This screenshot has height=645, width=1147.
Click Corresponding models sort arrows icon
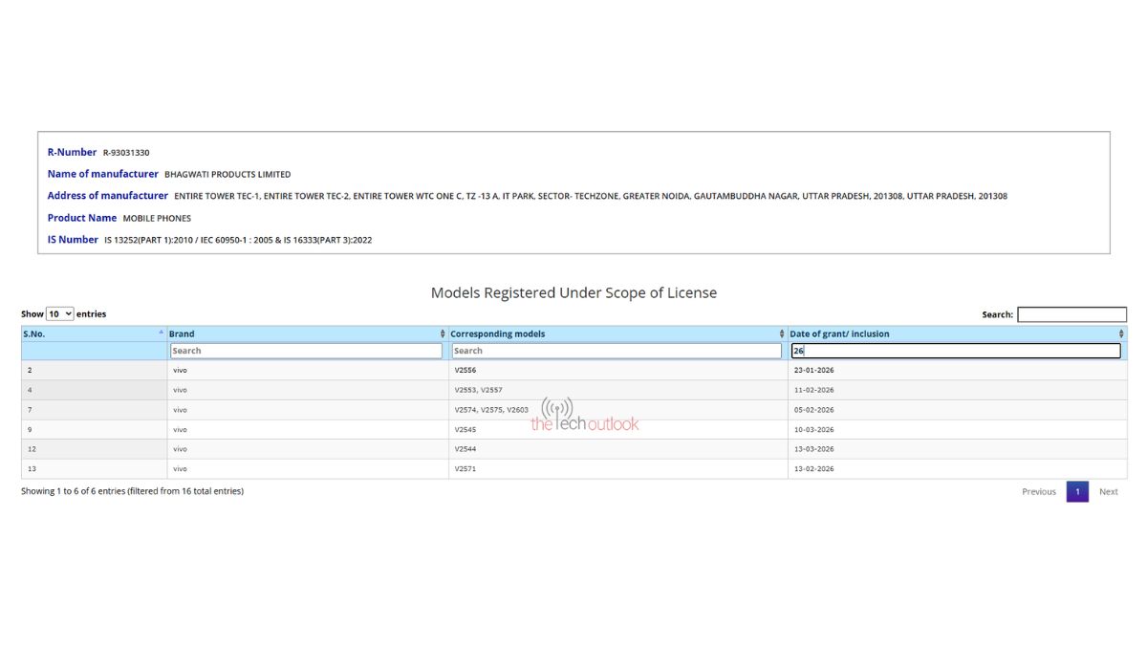[x=782, y=333]
